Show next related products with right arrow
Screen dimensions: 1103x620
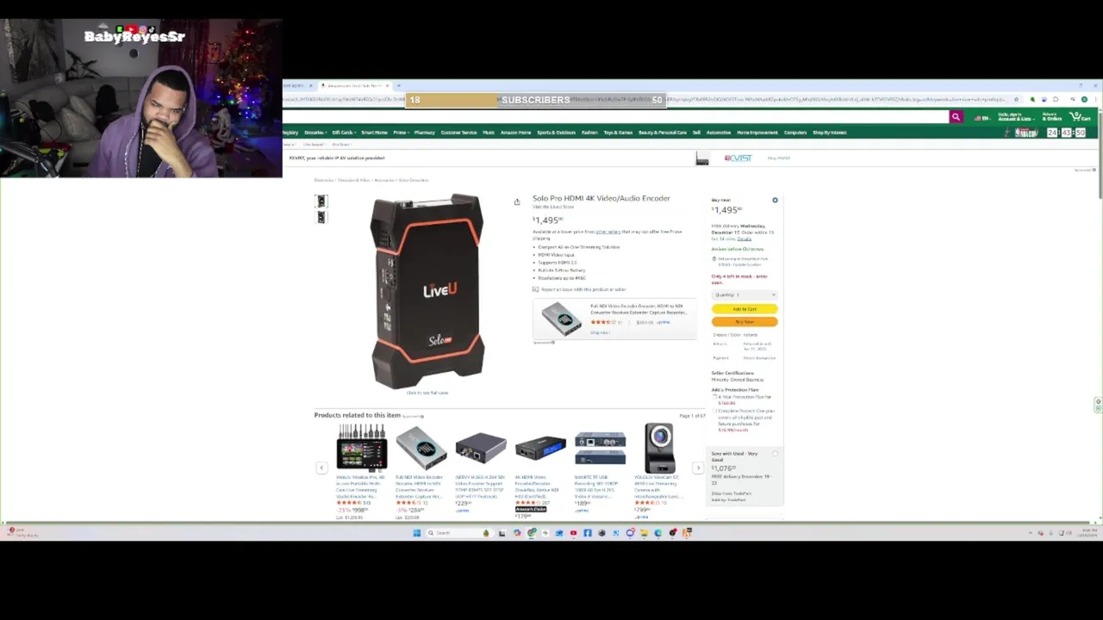click(x=698, y=468)
